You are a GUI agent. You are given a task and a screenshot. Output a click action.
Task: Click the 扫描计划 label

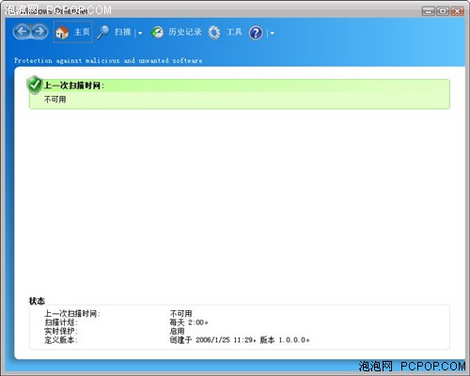(x=61, y=322)
